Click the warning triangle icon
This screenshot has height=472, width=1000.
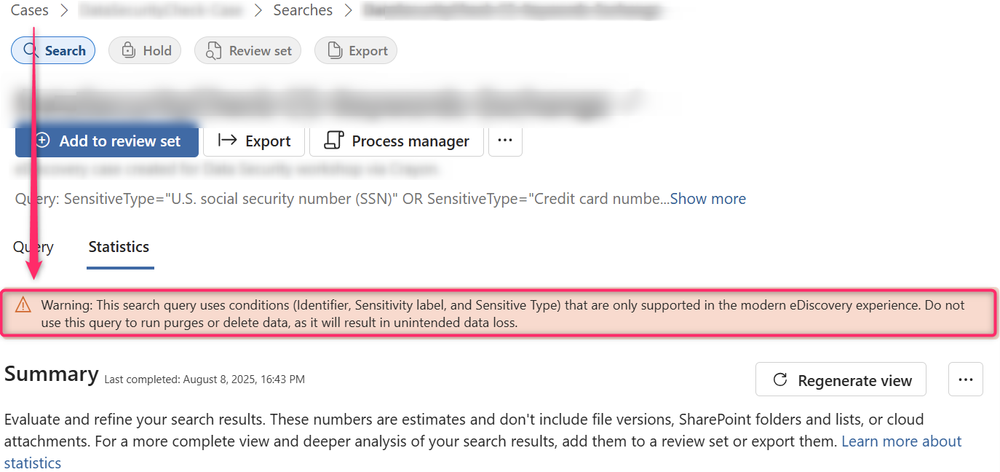coord(23,305)
